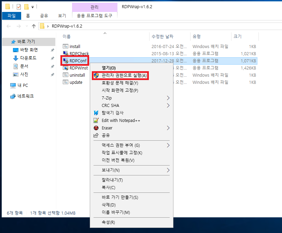The height and width of the screenshot is (233, 282).
Task: Click the new folder icon in quick access toolbar
Action: coord(26,7)
